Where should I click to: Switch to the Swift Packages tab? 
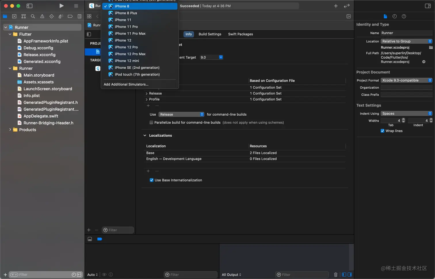point(241,34)
